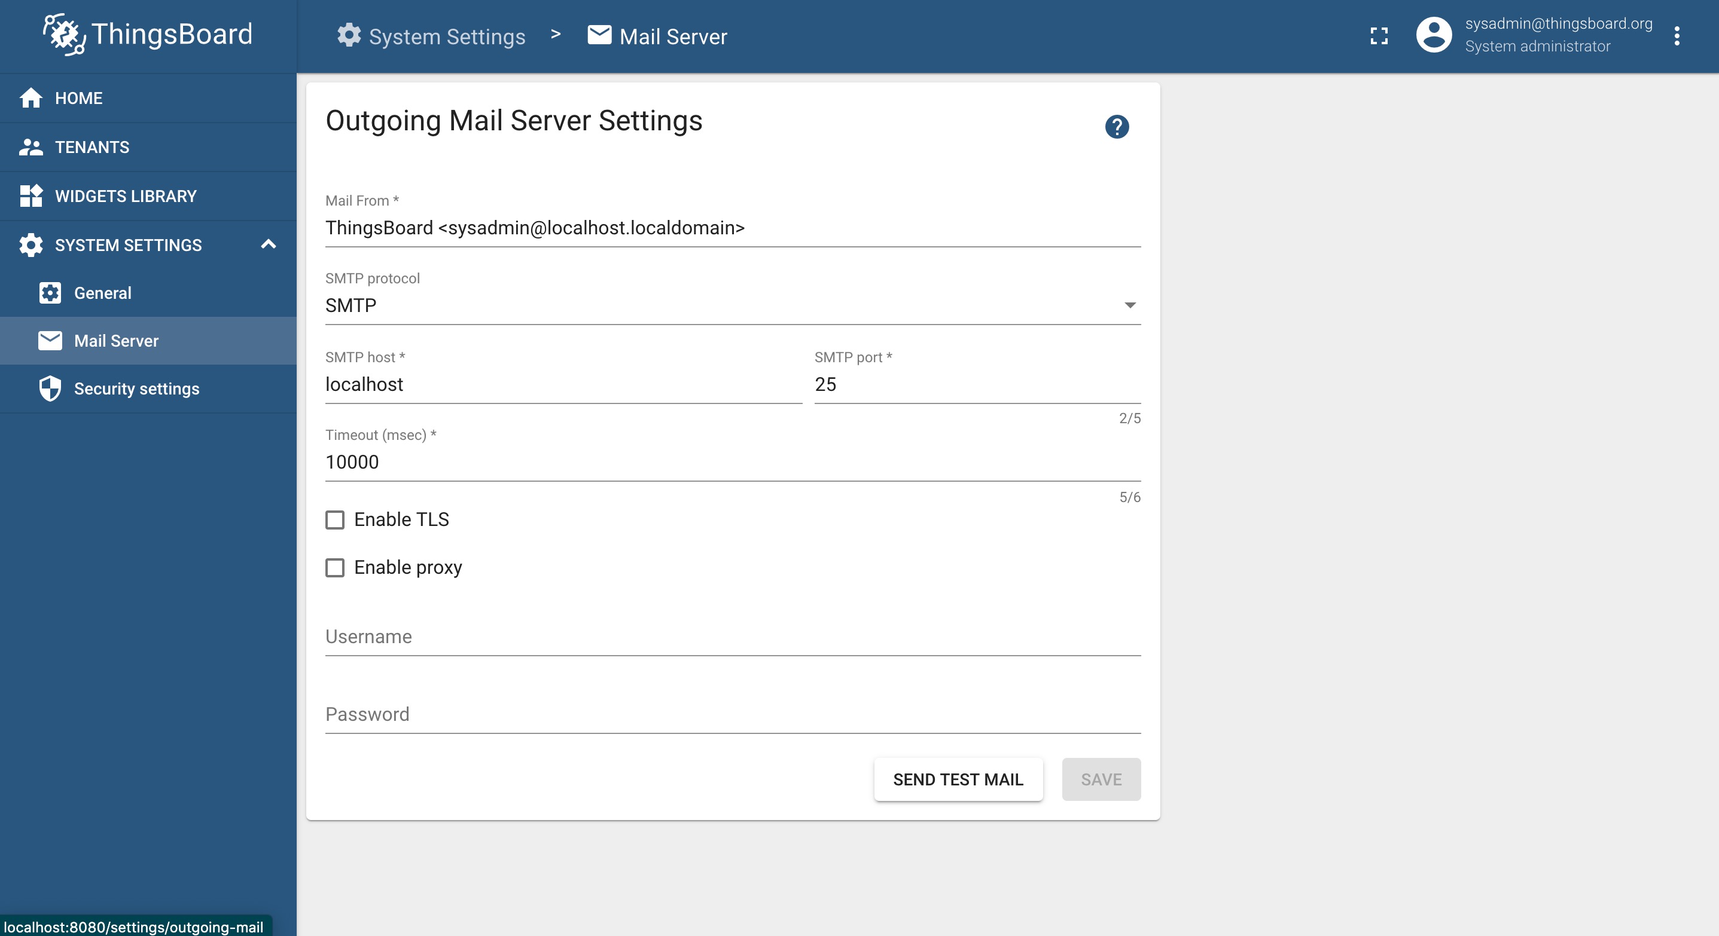Click the HOME navigation icon
Viewport: 1719px width, 936px height.
click(x=30, y=98)
